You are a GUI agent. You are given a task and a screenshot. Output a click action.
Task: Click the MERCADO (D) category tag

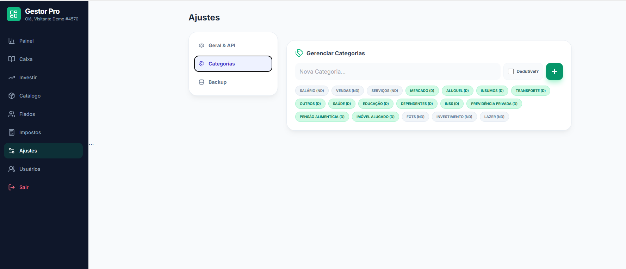pos(422,91)
